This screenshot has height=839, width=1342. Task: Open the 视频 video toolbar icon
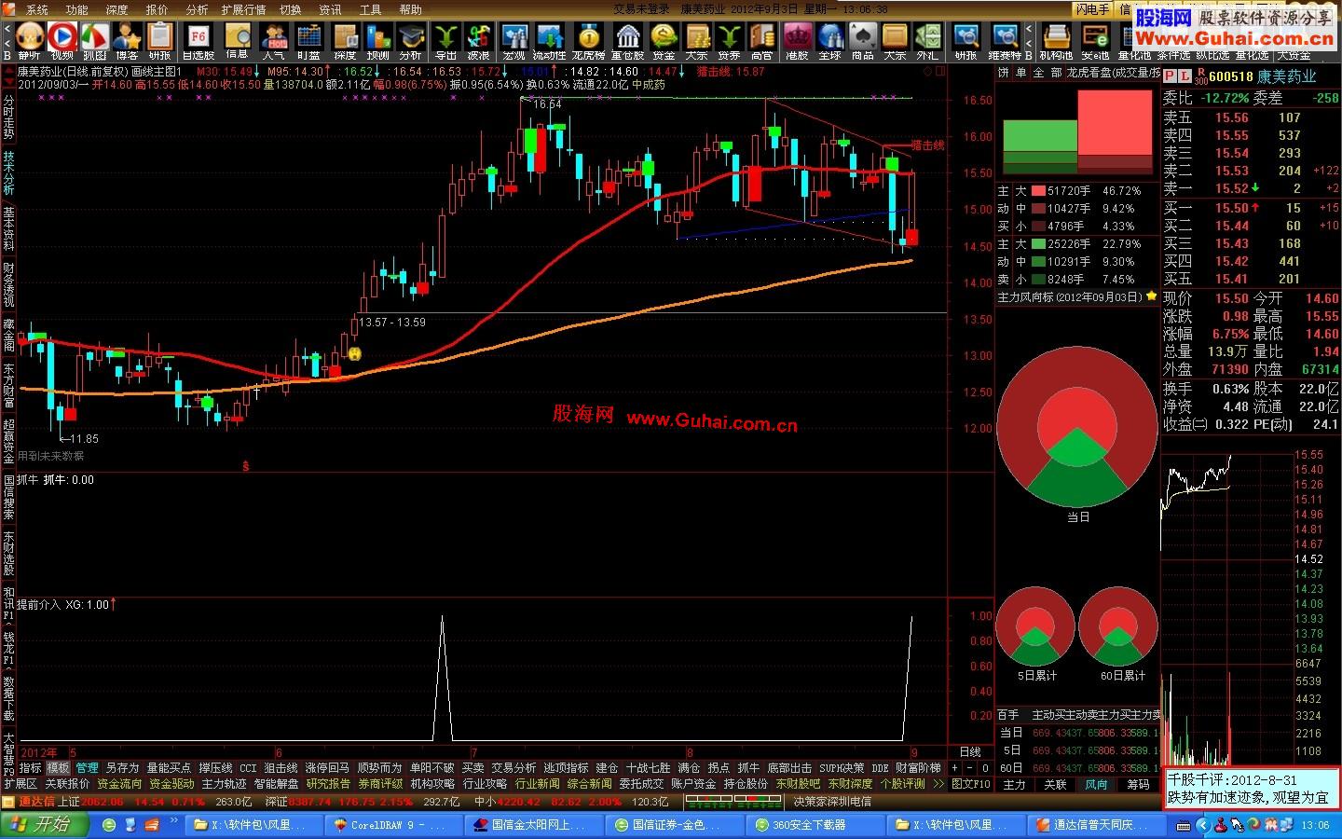point(62,40)
